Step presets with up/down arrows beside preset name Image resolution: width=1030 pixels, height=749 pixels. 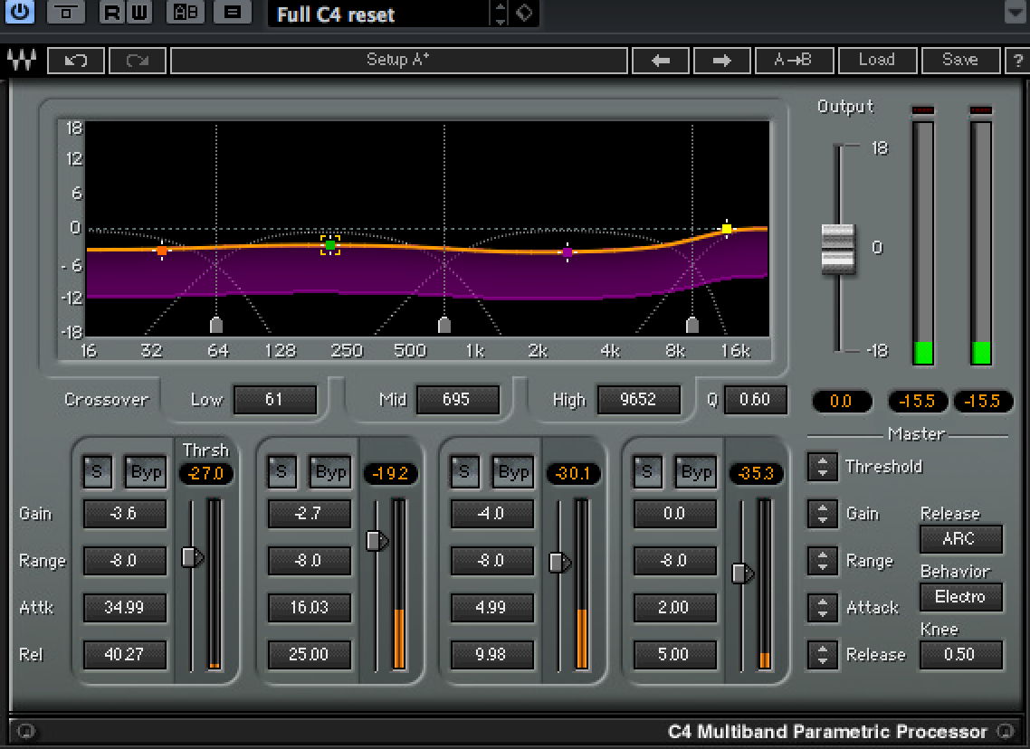(x=501, y=14)
